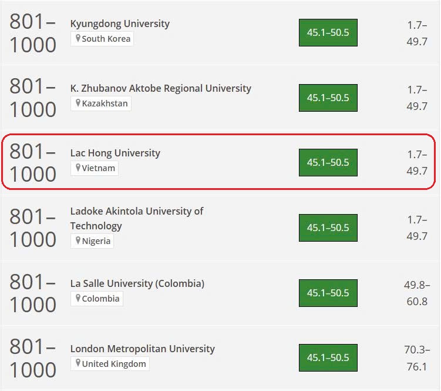Open London Metropolitan University's page
Viewport: 441px width, 391px height.
pos(142,349)
